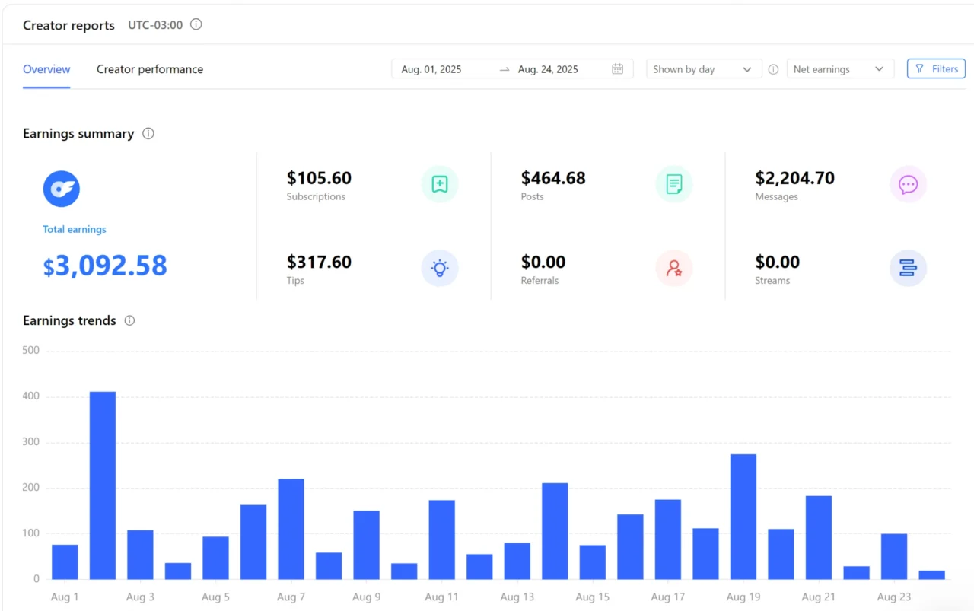Open the Net earnings dropdown
Screen dimensions: 974x611
point(839,69)
